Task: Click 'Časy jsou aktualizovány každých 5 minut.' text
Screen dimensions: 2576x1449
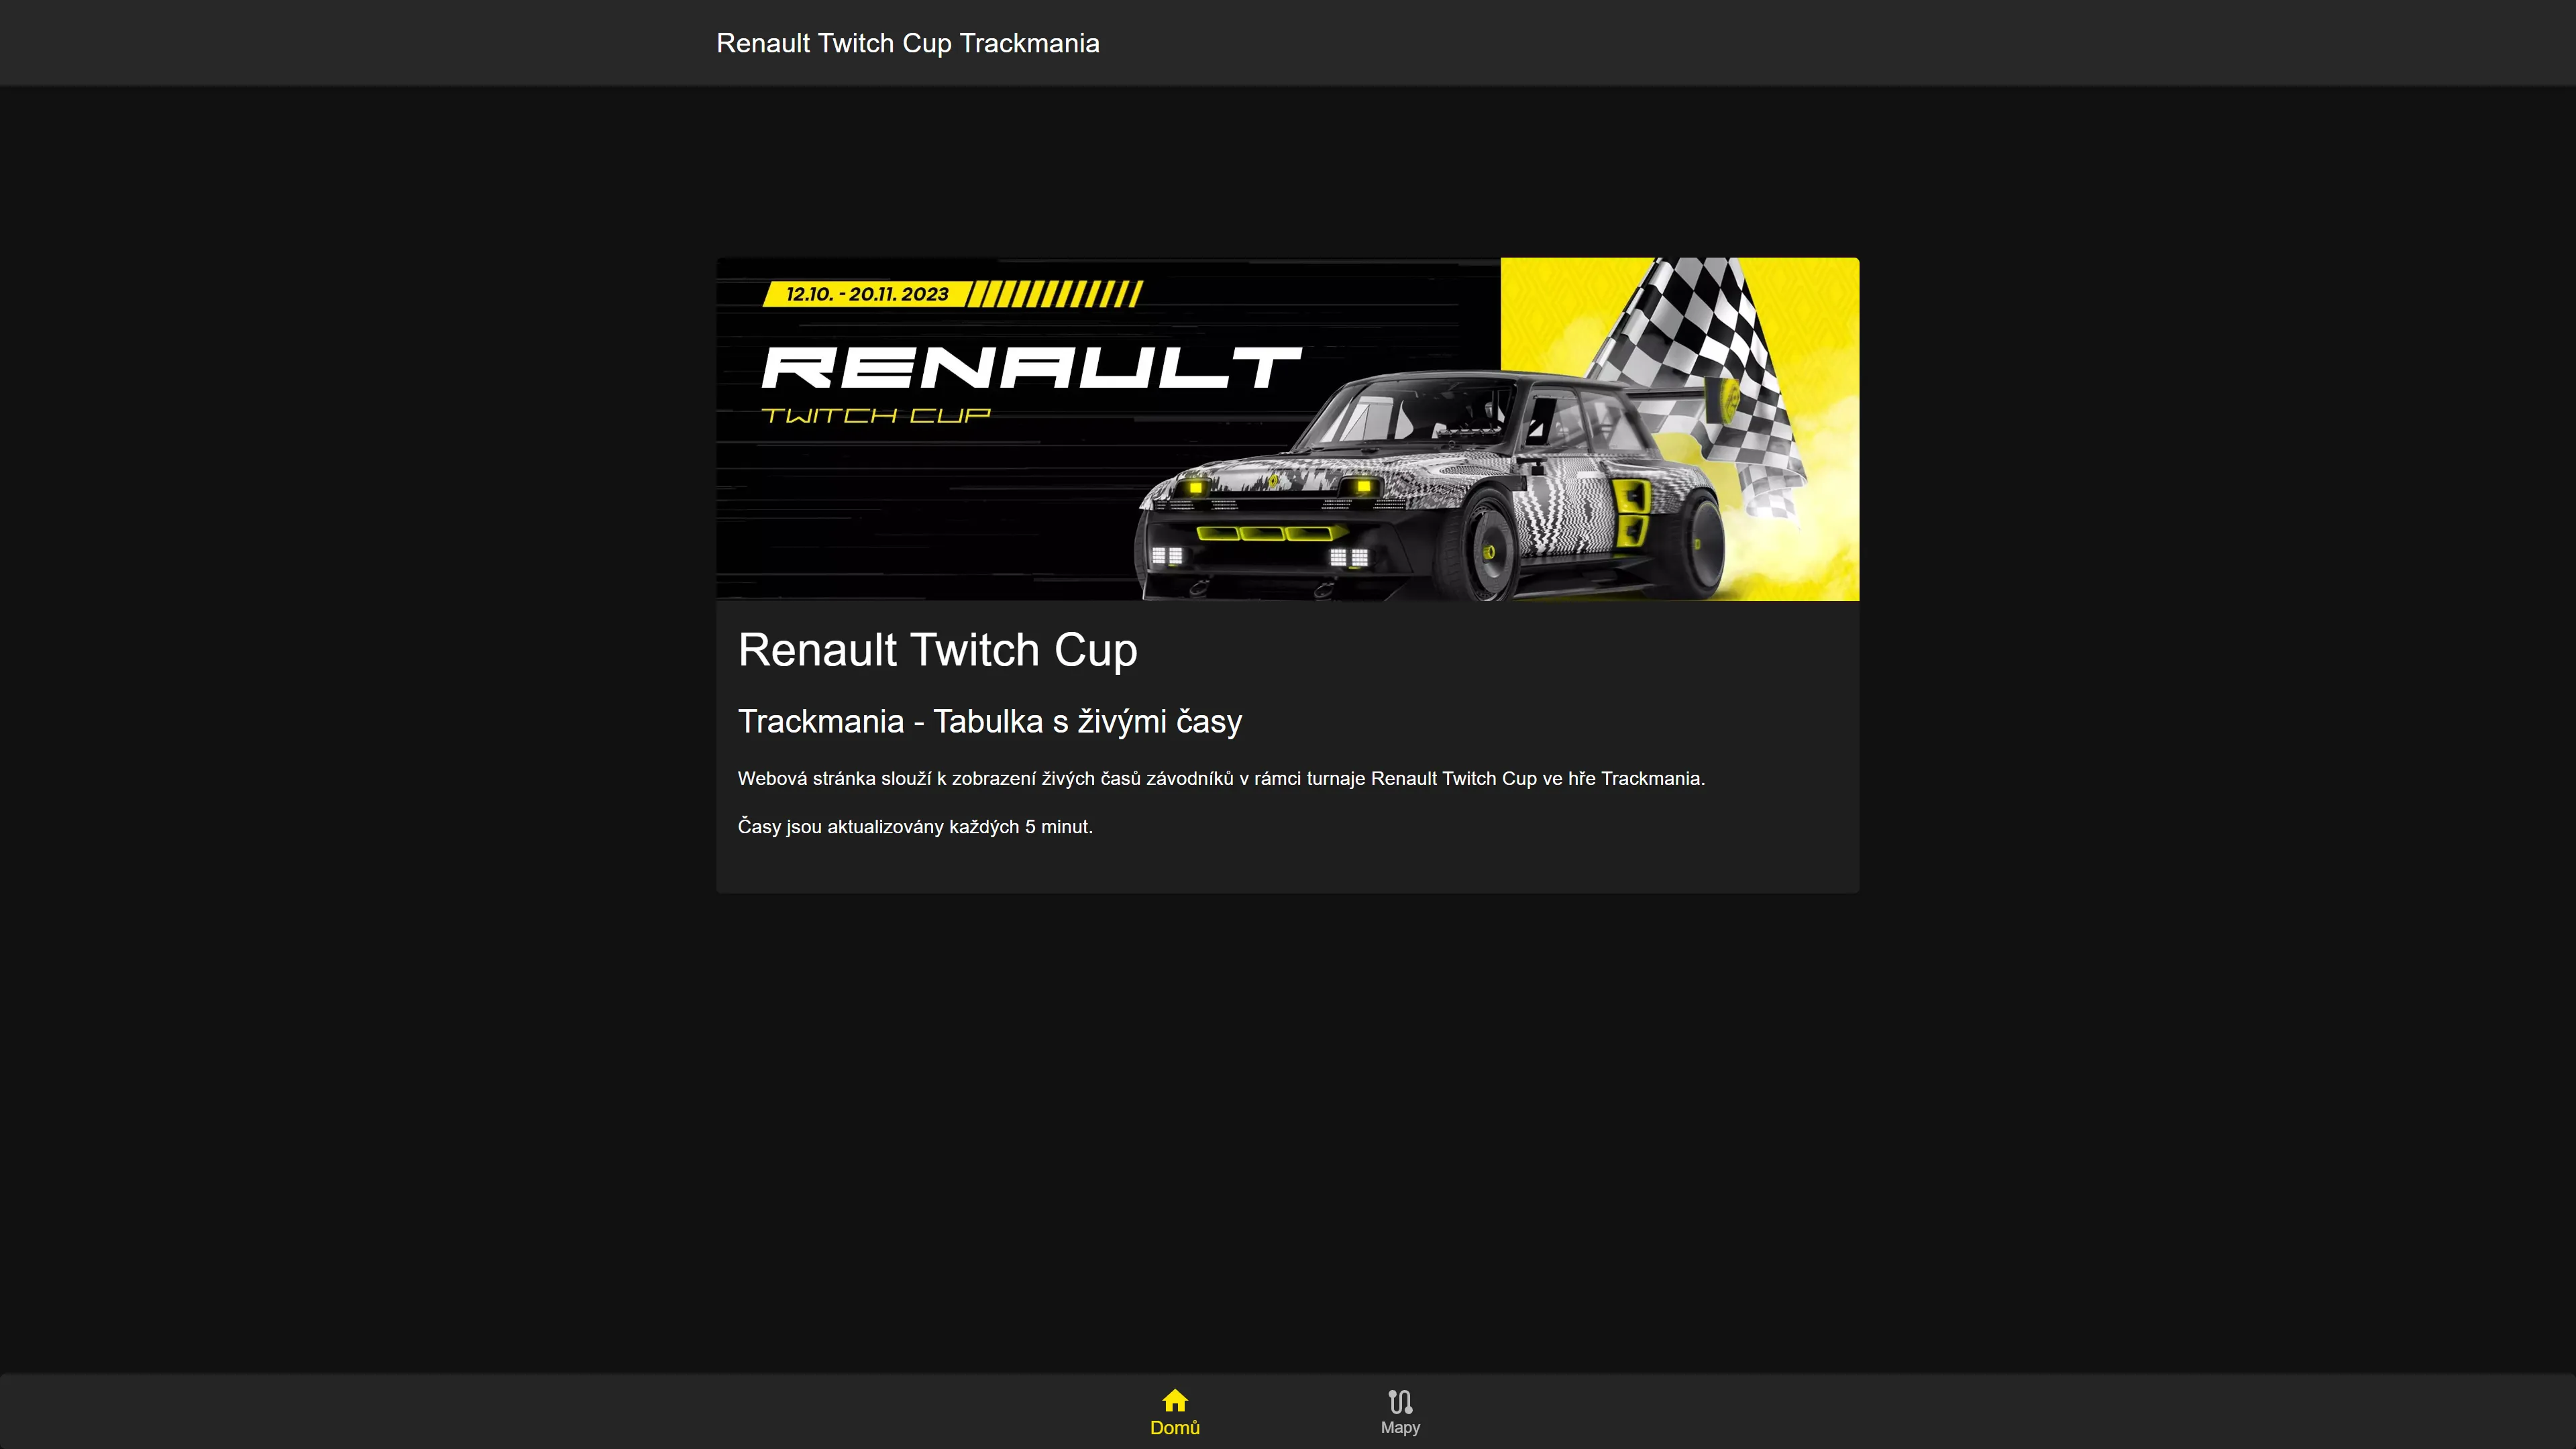Action: click(915, 827)
